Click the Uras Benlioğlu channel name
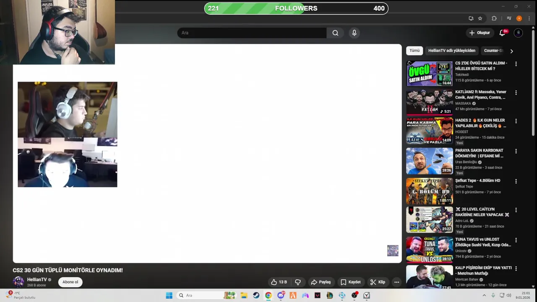The height and width of the screenshot is (302, 537). 467,162
